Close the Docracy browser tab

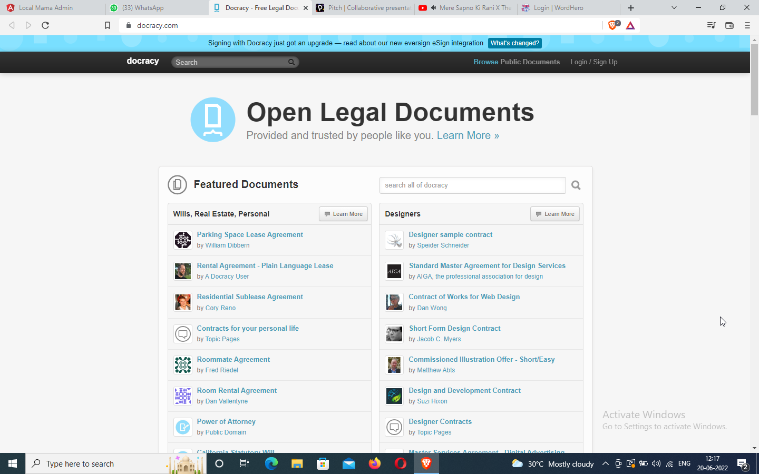(x=306, y=8)
